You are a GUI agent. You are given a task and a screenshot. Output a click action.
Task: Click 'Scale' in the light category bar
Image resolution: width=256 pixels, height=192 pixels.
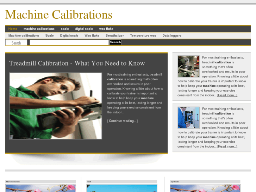[x=49, y=36]
